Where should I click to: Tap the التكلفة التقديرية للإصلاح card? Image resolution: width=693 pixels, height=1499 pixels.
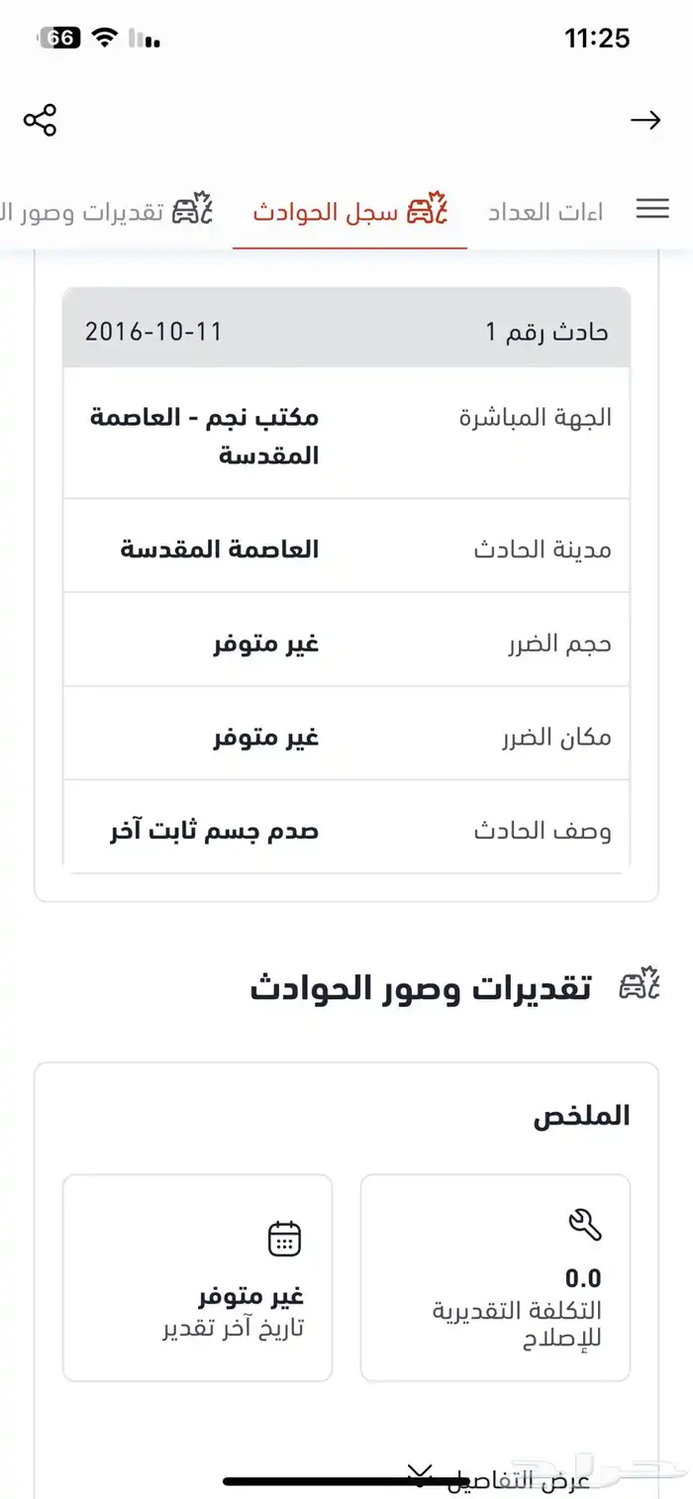(x=495, y=1278)
